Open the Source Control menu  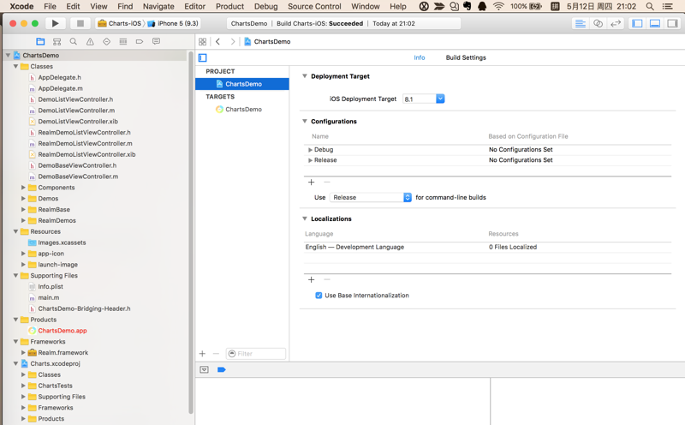pos(314,6)
